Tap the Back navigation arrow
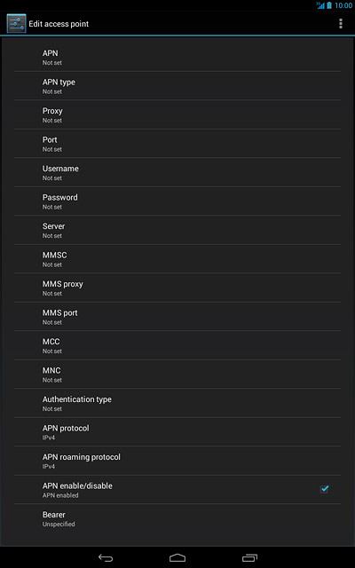Viewport: 355px width, 568px height. pyautogui.click(x=106, y=558)
